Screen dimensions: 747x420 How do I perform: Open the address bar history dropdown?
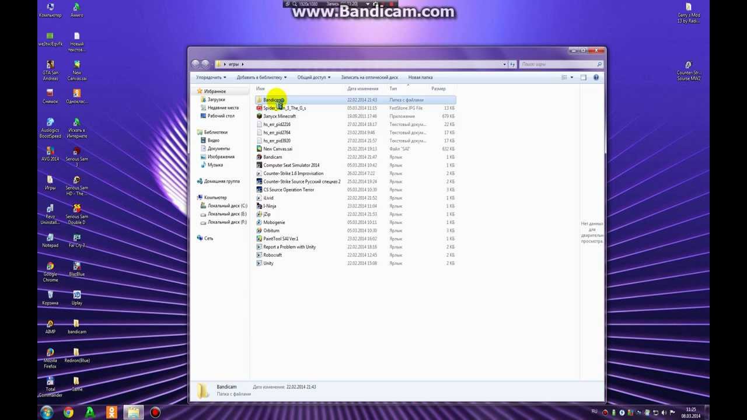pos(504,64)
